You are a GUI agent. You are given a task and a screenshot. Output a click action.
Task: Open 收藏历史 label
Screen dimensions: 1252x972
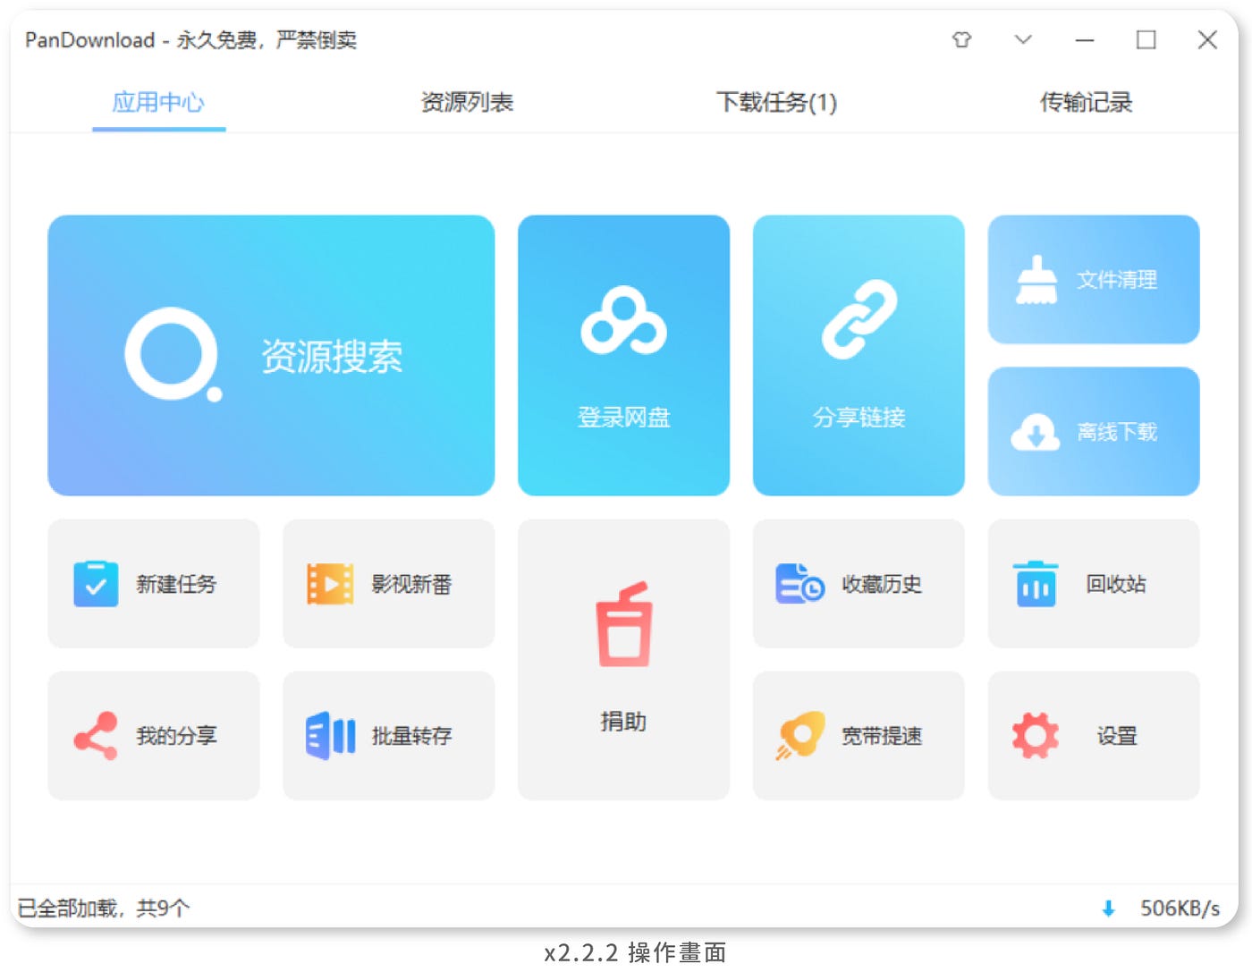click(x=881, y=584)
